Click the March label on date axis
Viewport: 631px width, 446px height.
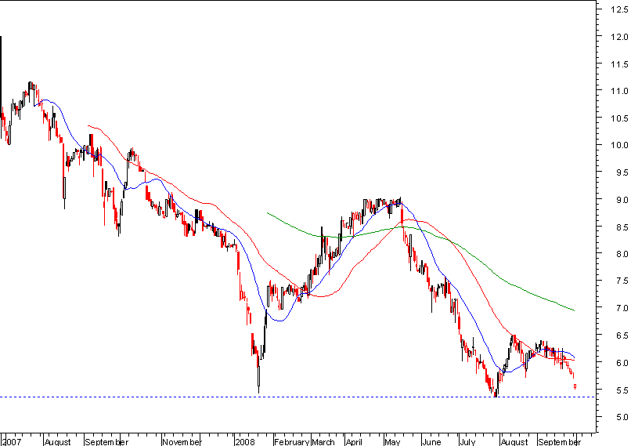[323, 442]
